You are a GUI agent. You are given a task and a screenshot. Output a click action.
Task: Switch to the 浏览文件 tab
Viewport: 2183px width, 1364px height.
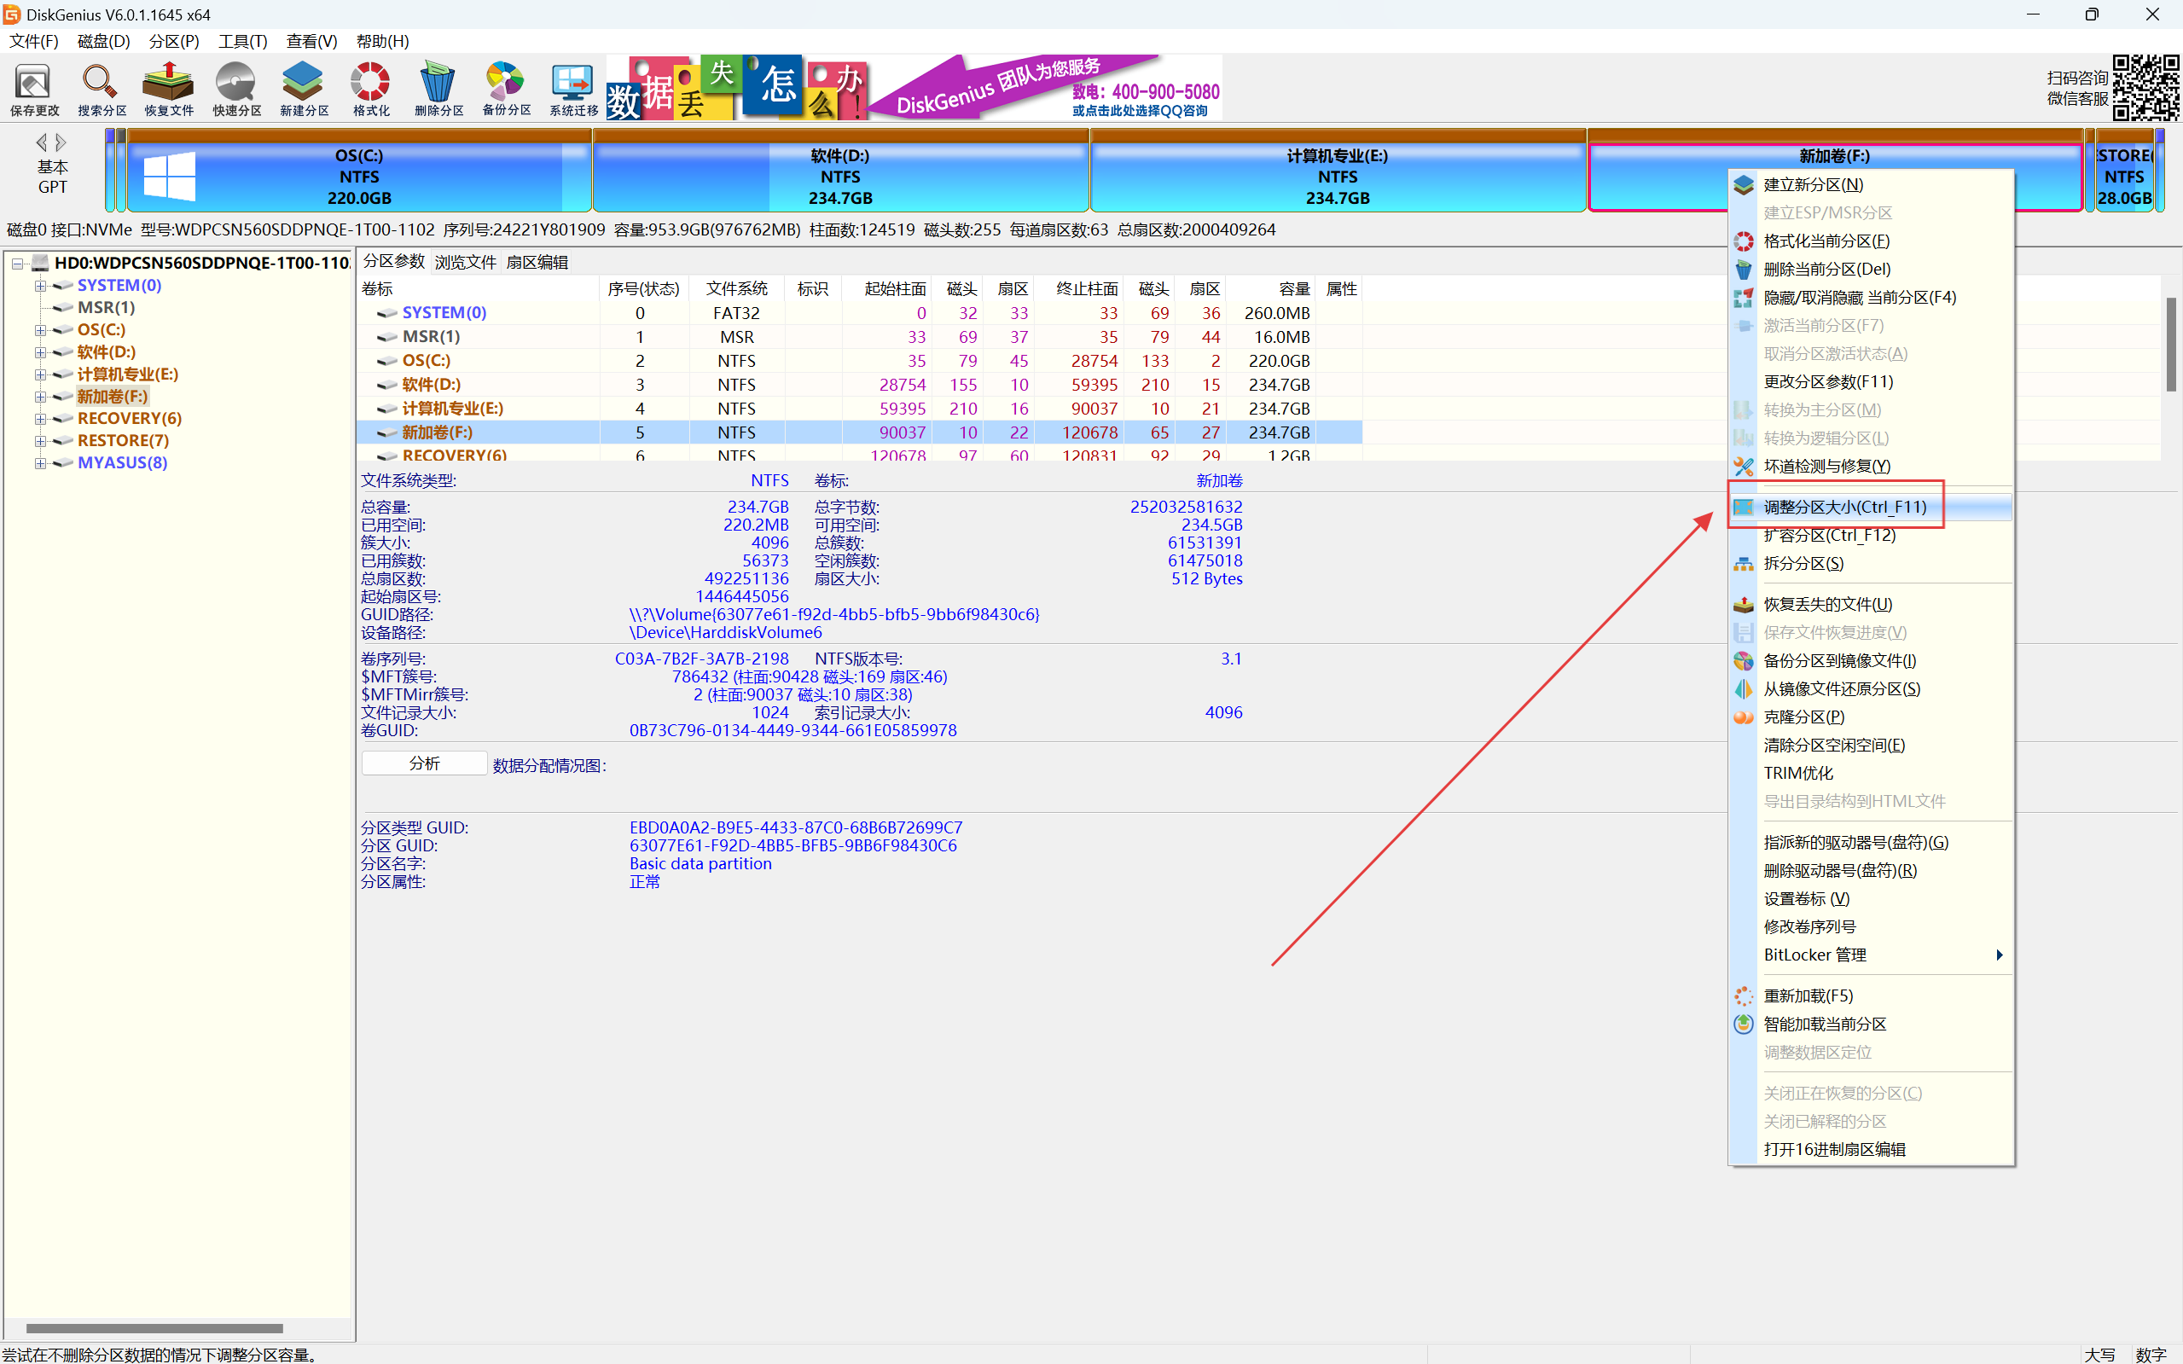pyautogui.click(x=466, y=263)
